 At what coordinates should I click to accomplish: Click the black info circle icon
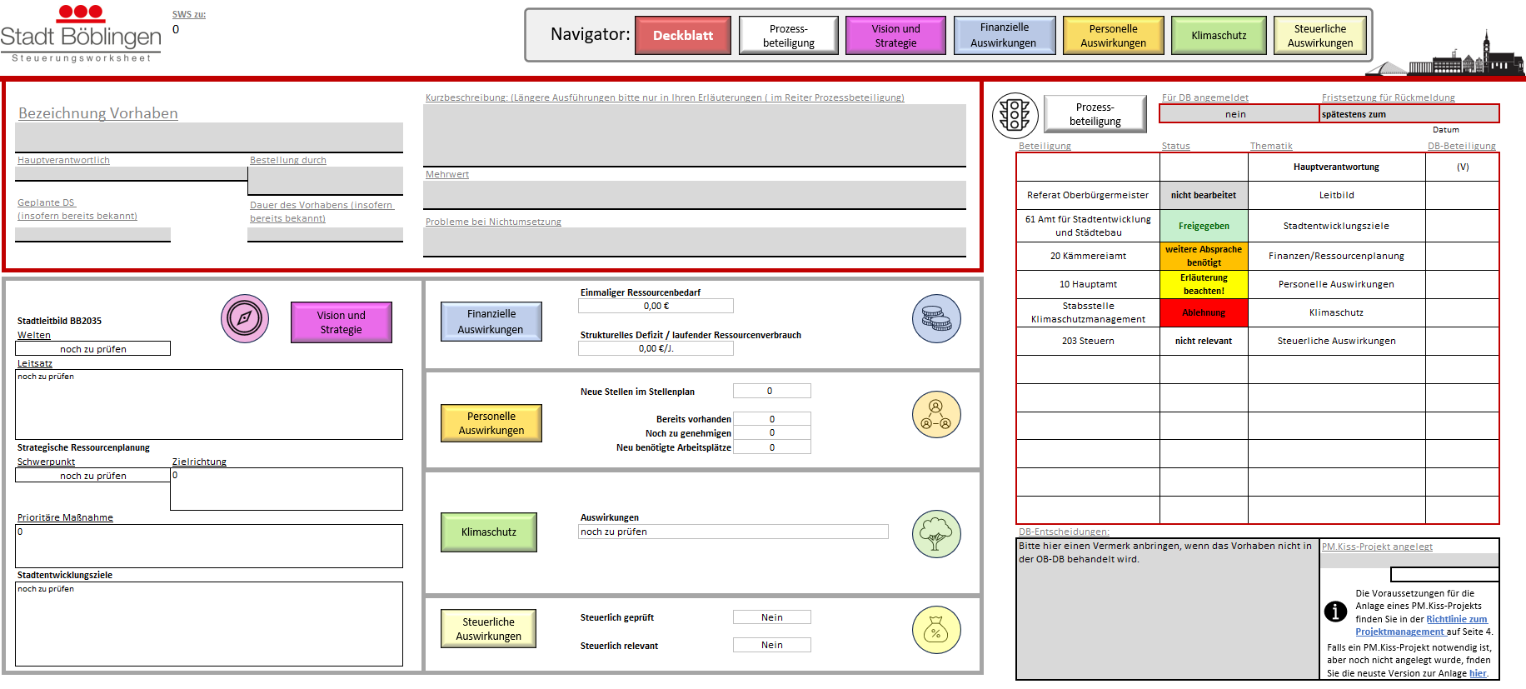pyautogui.click(x=1335, y=612)
